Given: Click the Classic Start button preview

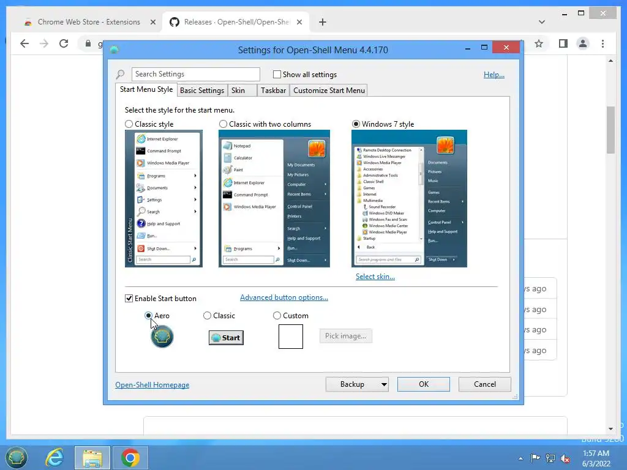Looking at the screenshot, I should (x=226, y=338).
